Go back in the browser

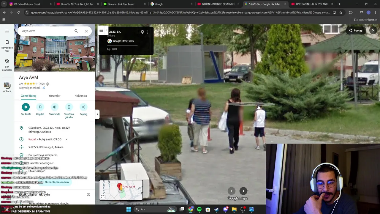pyautogui.click(x=4, y=12)
